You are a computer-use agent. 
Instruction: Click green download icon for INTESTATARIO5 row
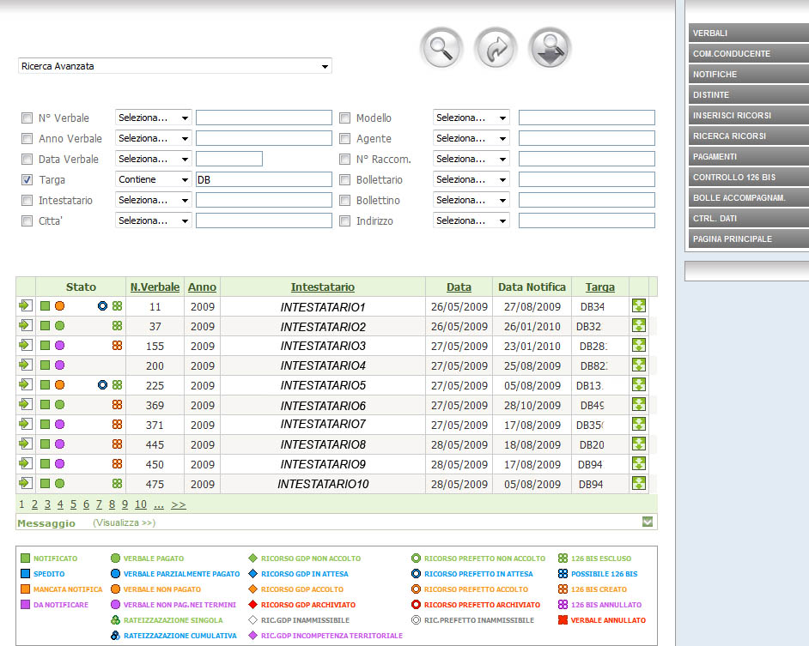point(639,384)
